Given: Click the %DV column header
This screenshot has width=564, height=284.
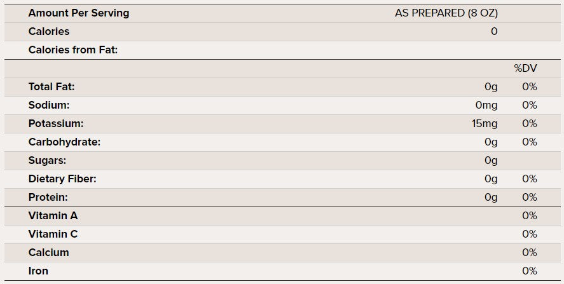Looking at the screenshot, I should (x=525, y=69).
